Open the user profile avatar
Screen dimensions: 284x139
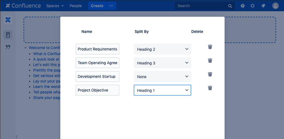pyautogui.click(x=275, y=6)
